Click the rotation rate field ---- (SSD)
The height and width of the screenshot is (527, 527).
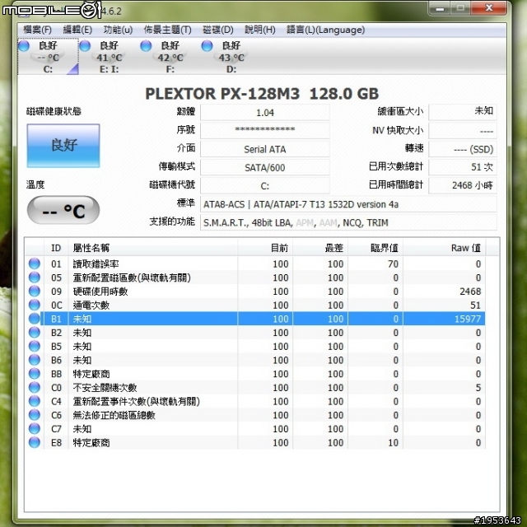(x=463, y=149)
